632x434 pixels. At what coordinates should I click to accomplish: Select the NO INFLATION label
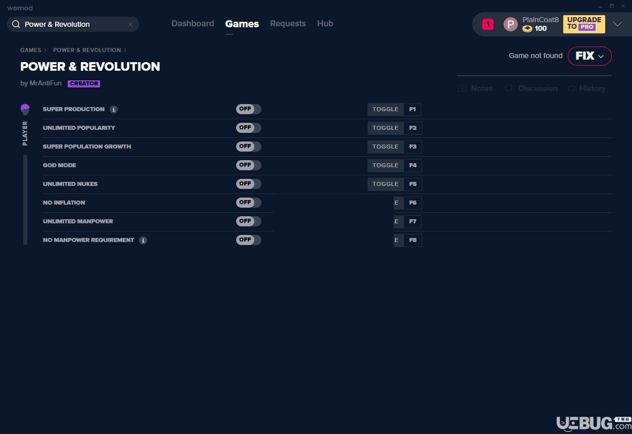pyautogui.click(x=64, y=203)
